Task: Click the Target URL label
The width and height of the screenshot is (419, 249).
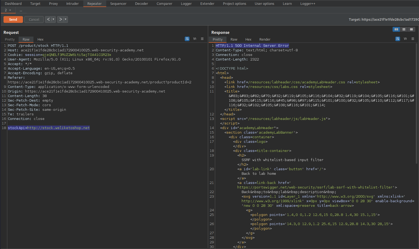Action: pyautogui.click(x=384, y=19)
